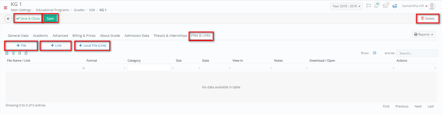Print the files table

(7, 53)
